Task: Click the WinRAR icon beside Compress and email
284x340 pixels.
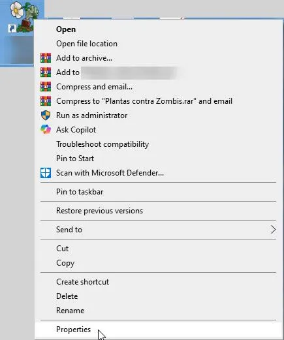Action: (x=46, y=87)
